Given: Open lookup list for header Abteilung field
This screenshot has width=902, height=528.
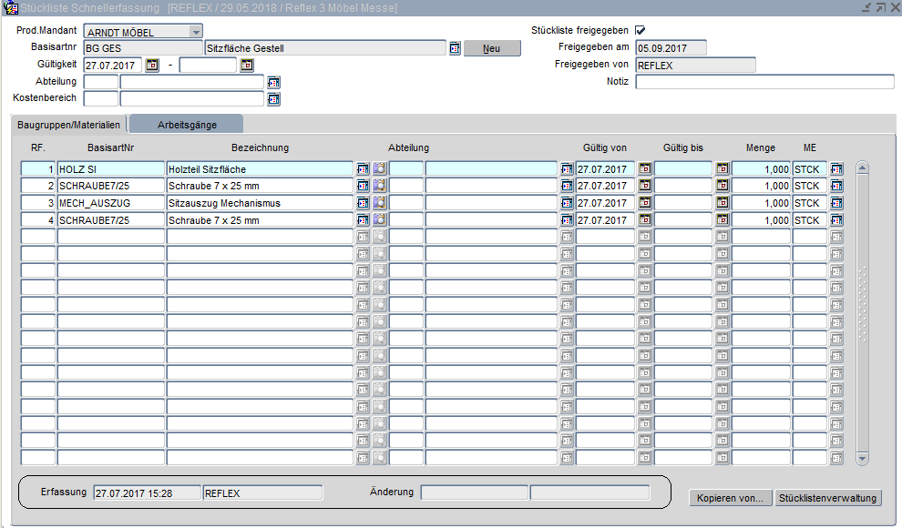Looking at the screenshot, I should [272, 82].
